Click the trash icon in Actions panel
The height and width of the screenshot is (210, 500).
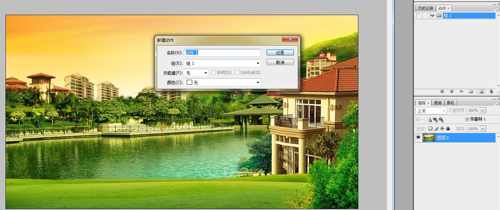pos(491,91)
